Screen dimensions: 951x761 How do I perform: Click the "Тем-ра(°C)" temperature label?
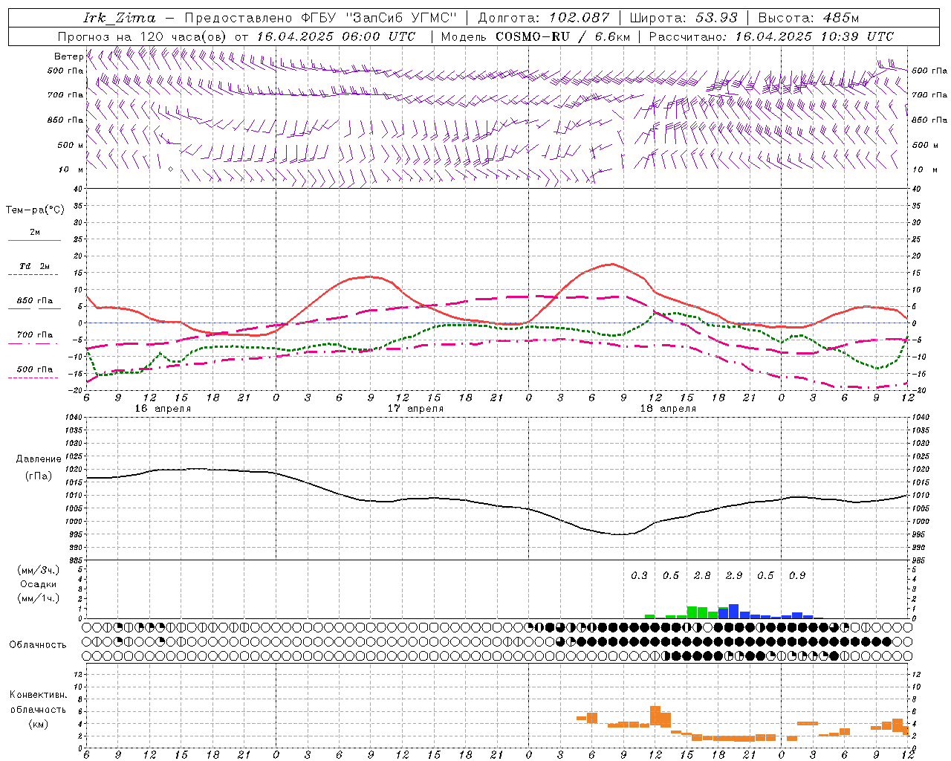point(35,210)
